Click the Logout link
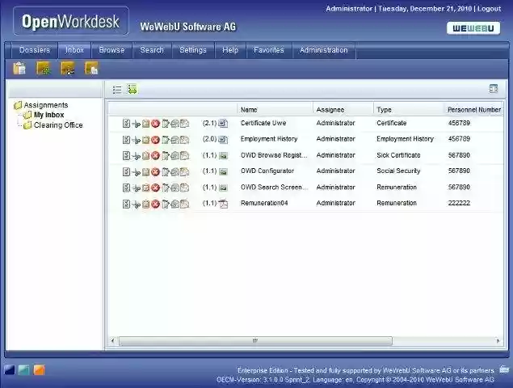This screenshot has width=513, height=388. pyautogui.click(x=489, y=9)
